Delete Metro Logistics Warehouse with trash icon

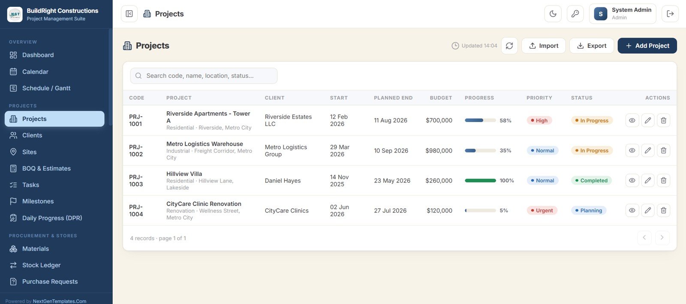coord(663,150)
